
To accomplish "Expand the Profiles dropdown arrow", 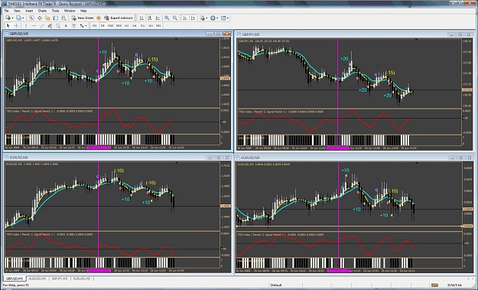I will tap(23, 18).
